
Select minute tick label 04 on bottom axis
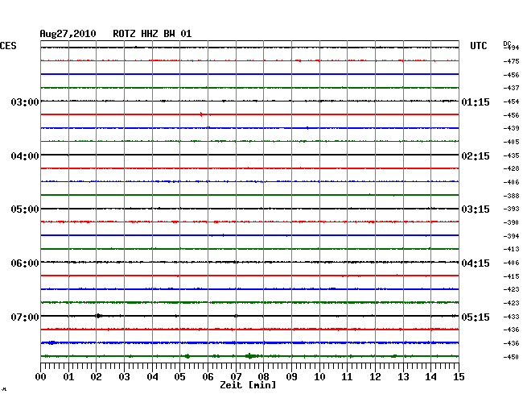point(152,377)
